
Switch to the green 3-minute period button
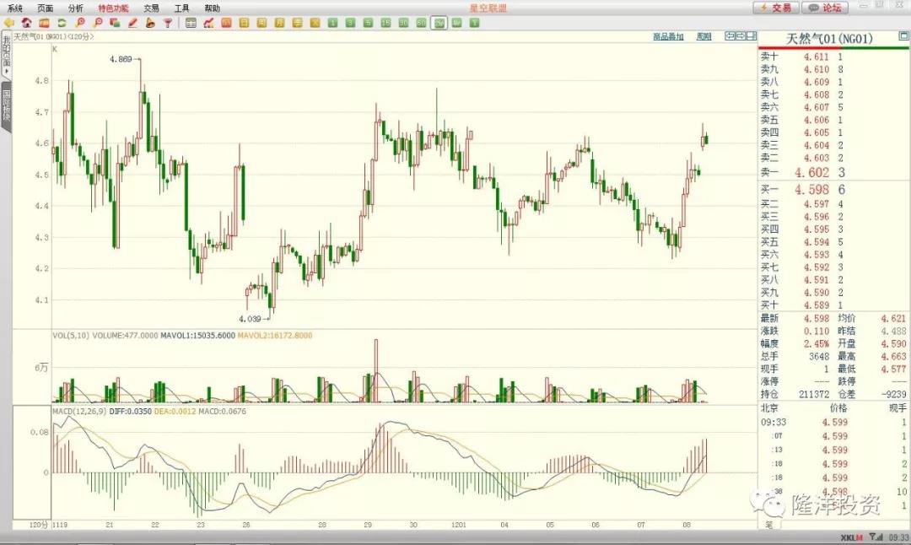pos(350,23)
